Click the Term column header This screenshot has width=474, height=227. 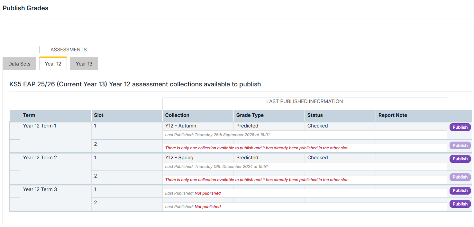[29, 115]
